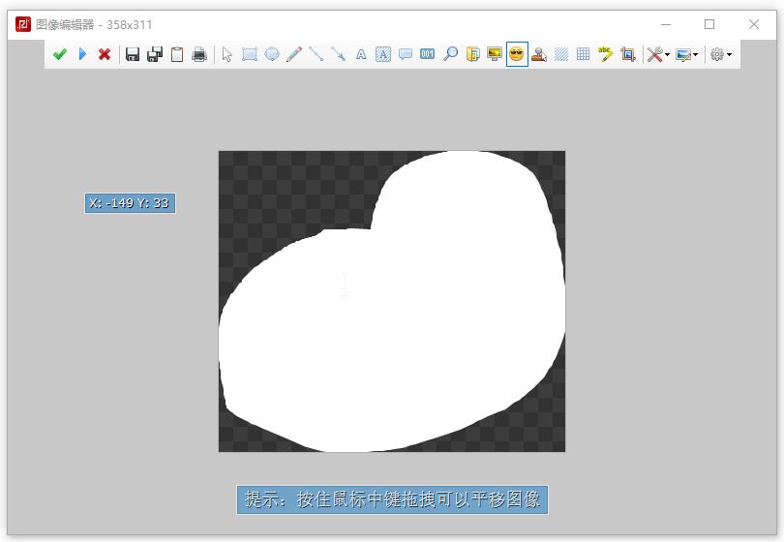Select the 001 step counter tool
The height and width of the screenshot is (542, 784).
(x=427, y=55)
